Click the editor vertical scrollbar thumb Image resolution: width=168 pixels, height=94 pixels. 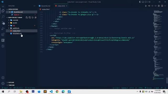click(x=167, y=80)
